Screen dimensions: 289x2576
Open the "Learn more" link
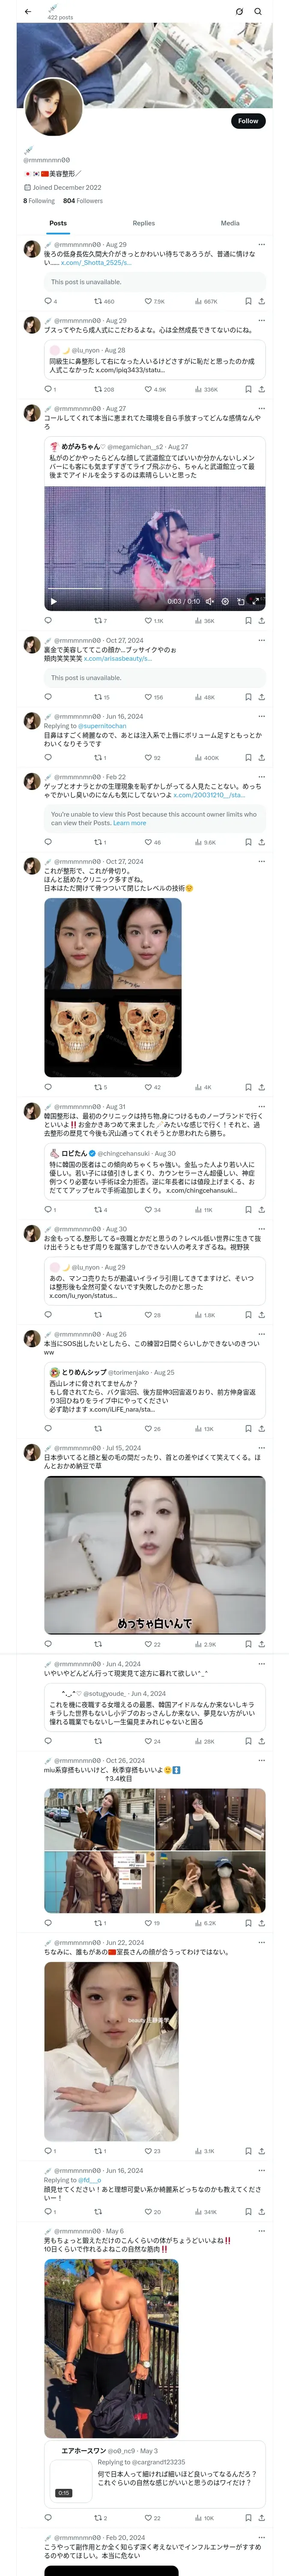click(130, 823)
